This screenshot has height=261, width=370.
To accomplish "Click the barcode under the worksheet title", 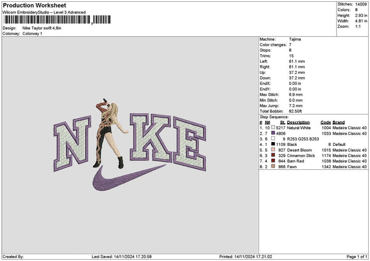I will coord(57,20).
